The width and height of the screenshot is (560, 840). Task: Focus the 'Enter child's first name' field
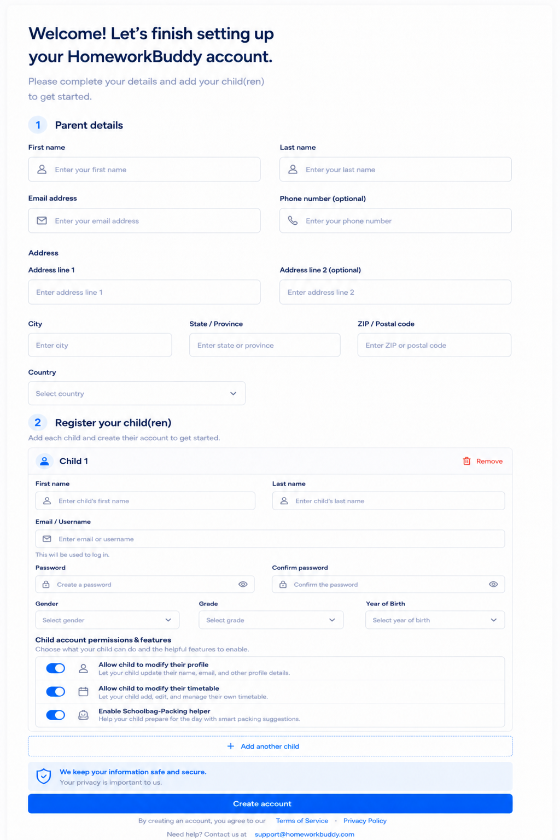click(145, 501)
